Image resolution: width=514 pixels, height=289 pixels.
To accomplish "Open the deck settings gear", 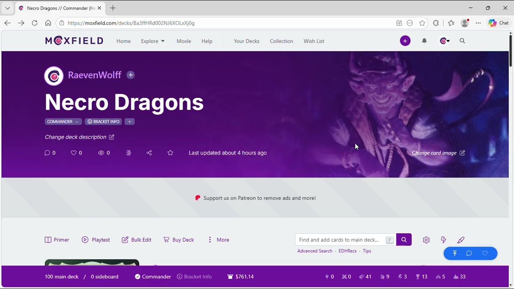I will 426,240.
